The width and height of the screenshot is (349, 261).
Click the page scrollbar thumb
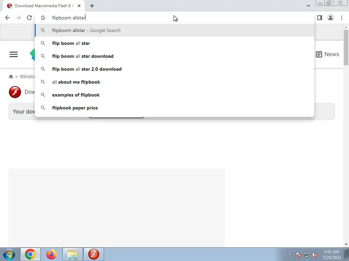tap(346, 48)
